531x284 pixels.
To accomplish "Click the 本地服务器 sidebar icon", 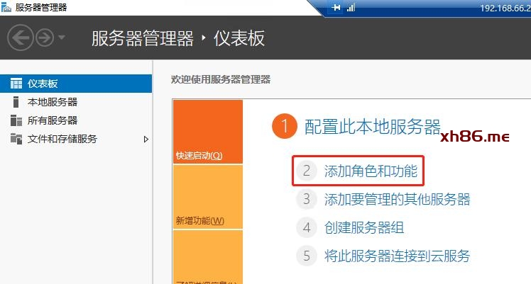I will click(16, 102).
